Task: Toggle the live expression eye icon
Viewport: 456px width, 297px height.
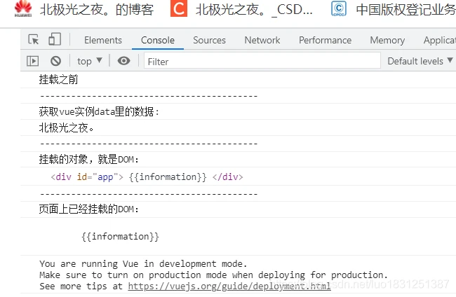Action: 124,62
